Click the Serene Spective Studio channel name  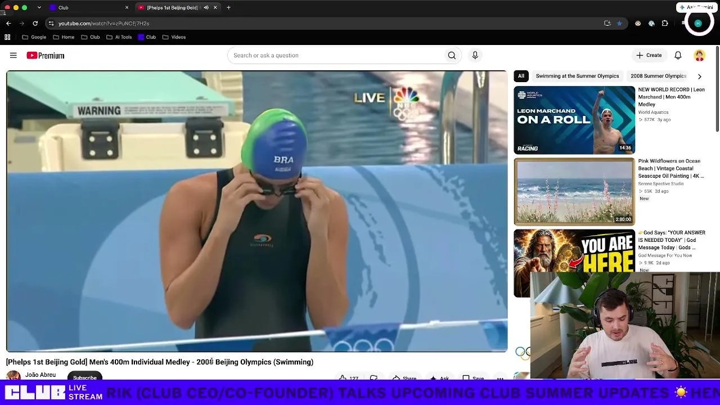pos(661,183)
